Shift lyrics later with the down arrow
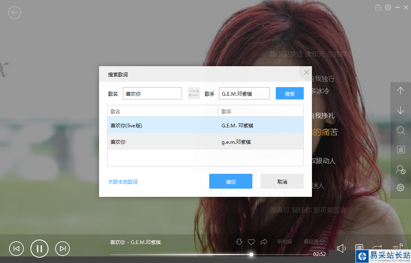Image resolution: width=411 pixels, height=263 pixels. tap(400, 110)
